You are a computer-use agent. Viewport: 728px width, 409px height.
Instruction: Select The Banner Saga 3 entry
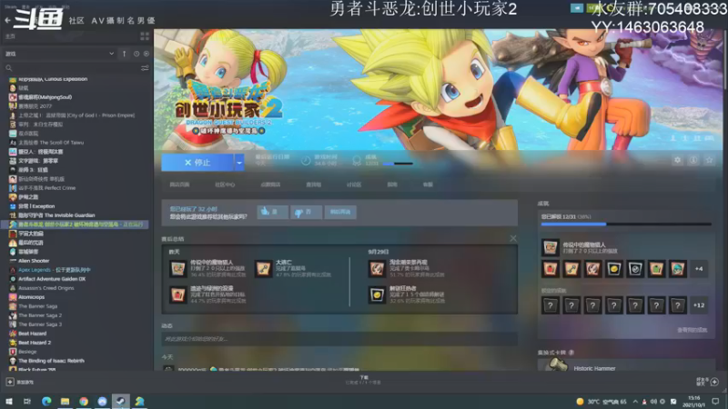click(x=40, y=324)
